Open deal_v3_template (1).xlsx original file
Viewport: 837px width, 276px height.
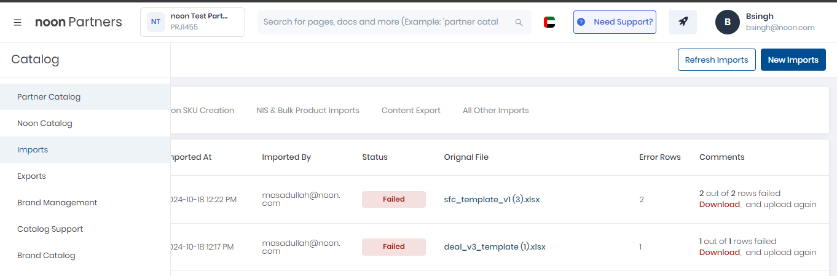[x=495, y=247]
